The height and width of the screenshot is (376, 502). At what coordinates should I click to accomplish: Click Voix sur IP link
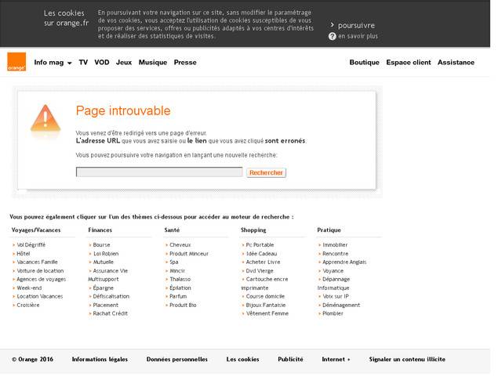click(336, 296)
